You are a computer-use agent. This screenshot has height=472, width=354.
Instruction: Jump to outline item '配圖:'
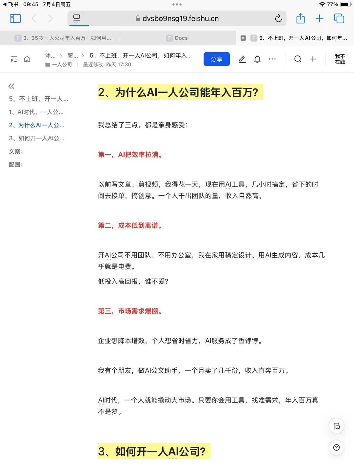16,165
